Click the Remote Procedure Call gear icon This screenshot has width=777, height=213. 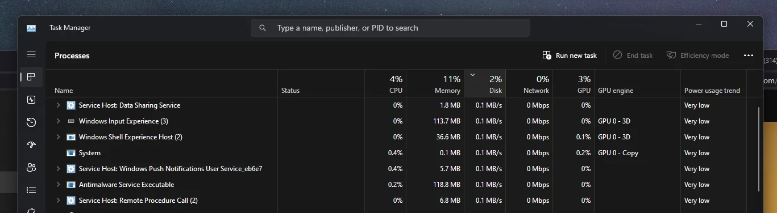(71, 201)
